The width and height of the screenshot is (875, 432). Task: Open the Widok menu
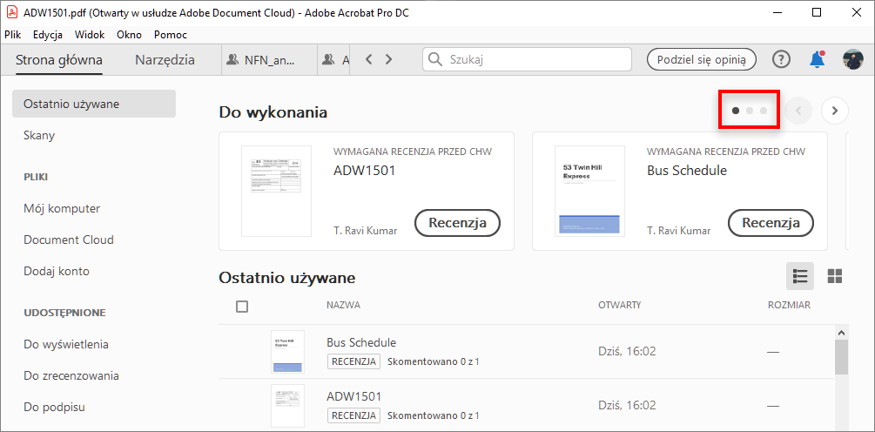90,35
